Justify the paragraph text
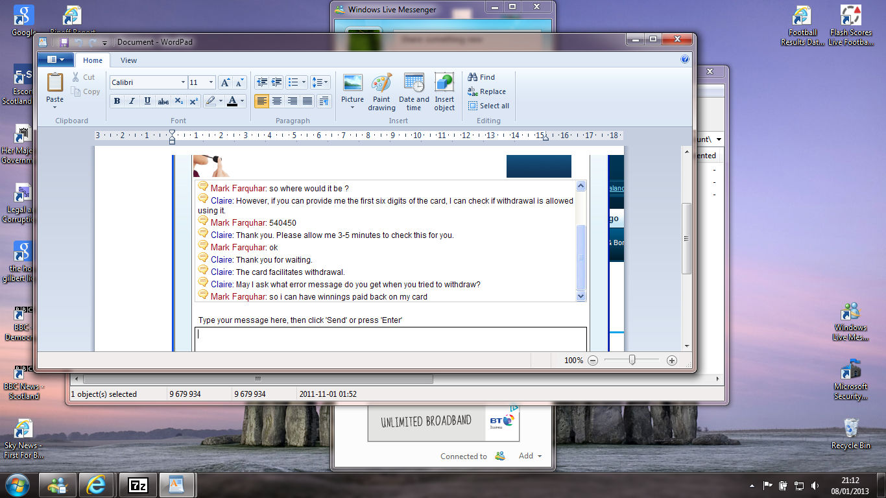886x498 pixels. point(307,101)
